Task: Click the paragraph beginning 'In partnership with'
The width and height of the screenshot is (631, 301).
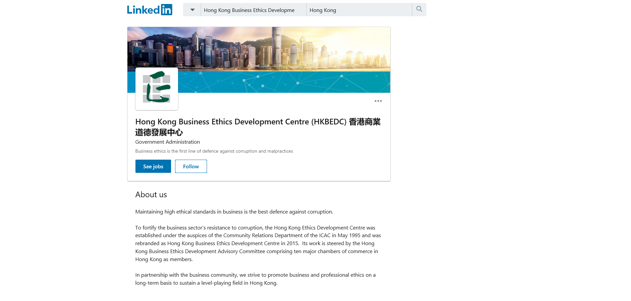Action: coord(256,279)
